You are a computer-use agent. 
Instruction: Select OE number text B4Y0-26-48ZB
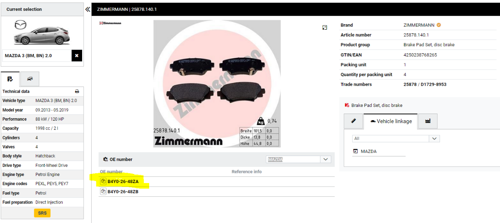tap(123, 191)
